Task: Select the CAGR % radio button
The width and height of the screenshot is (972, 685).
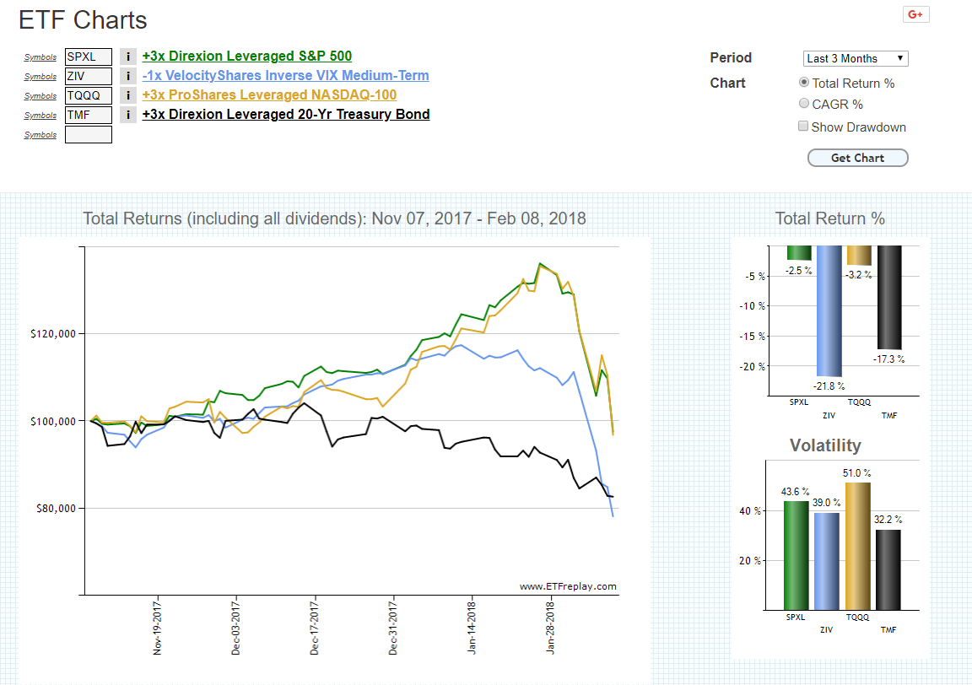Action: point(804,104)
